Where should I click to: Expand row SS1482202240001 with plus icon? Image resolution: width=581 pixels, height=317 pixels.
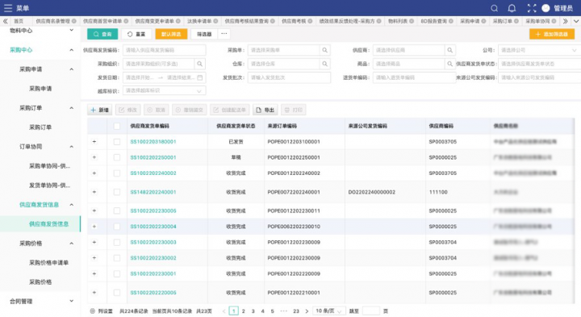(94, 192)
